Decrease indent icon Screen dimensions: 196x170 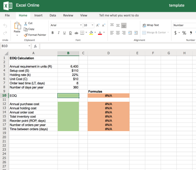pos(130,33)
